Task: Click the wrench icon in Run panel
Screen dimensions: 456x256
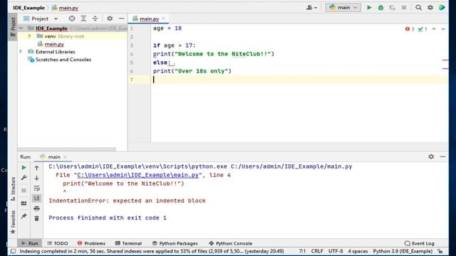Action: [x=24, y=178]
